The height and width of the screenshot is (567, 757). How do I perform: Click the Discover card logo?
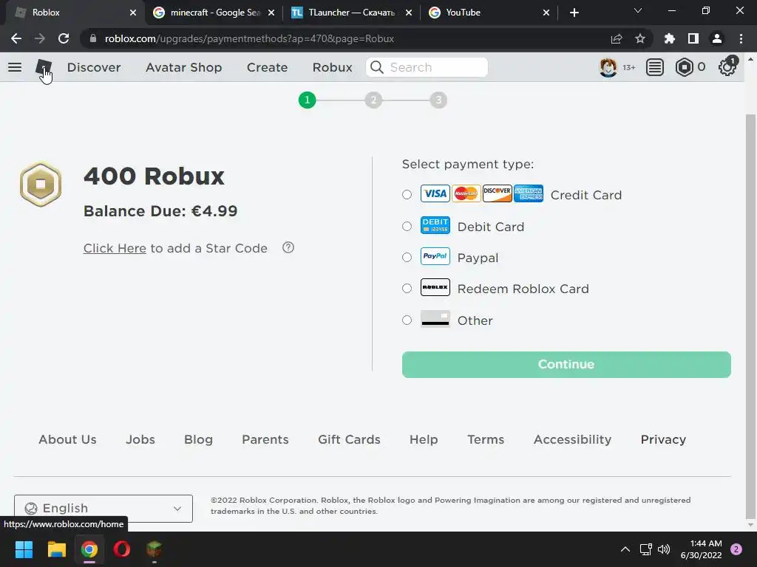498,193
